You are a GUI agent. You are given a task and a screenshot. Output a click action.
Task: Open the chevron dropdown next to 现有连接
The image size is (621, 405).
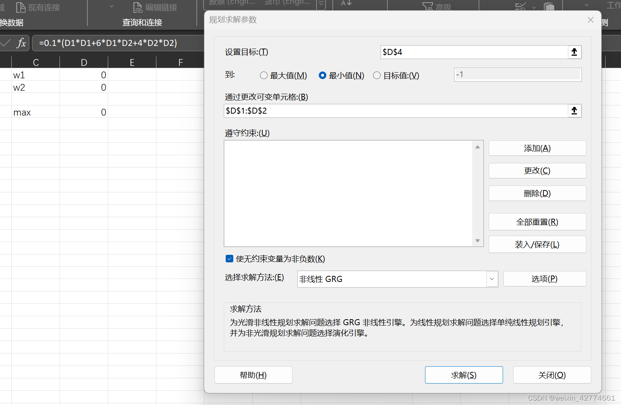[111, 6]
